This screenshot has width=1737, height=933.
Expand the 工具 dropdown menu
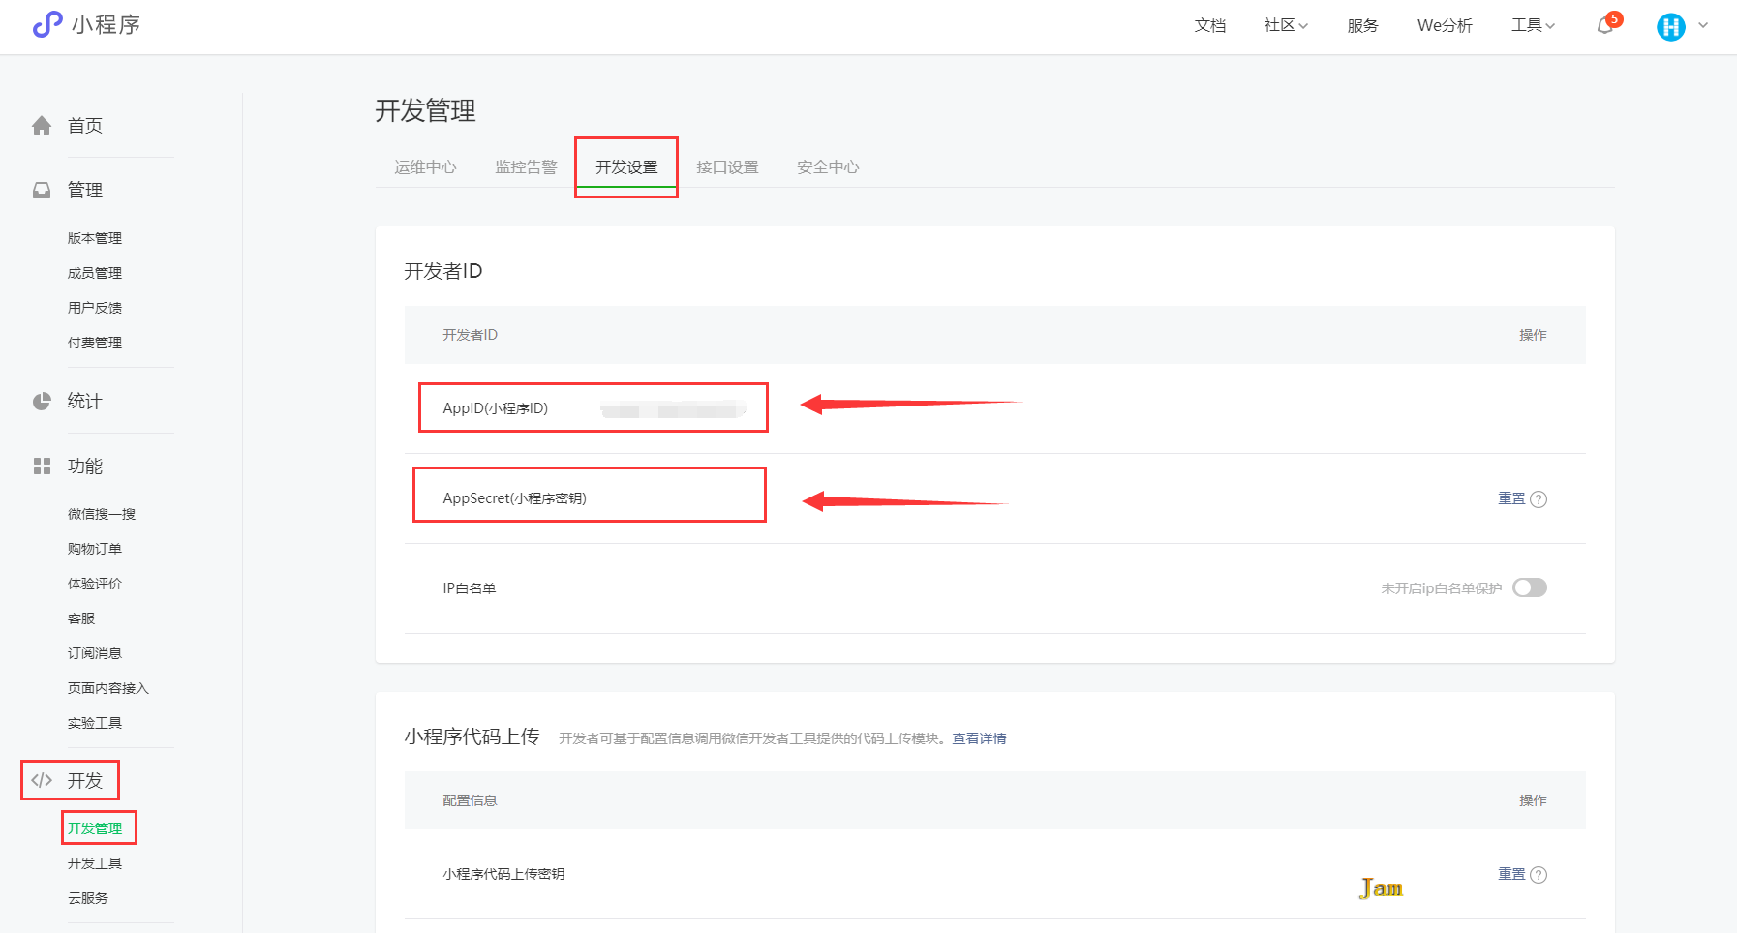point(1533,25)
